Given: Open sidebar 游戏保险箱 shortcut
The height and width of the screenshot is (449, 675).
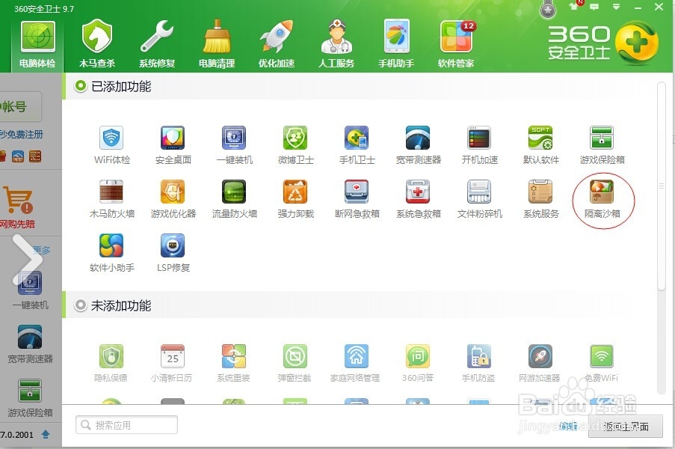Looking at the screenshot, I should [30, 398].
